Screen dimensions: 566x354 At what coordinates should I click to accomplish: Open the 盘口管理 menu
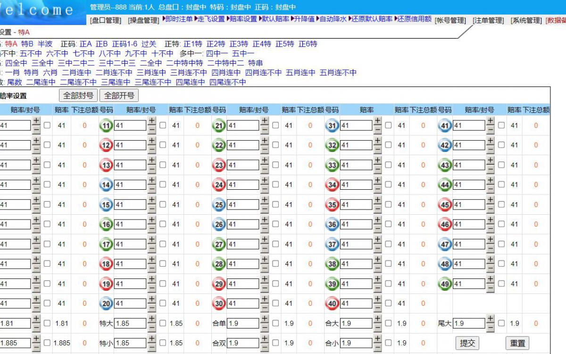click(106, 20)
